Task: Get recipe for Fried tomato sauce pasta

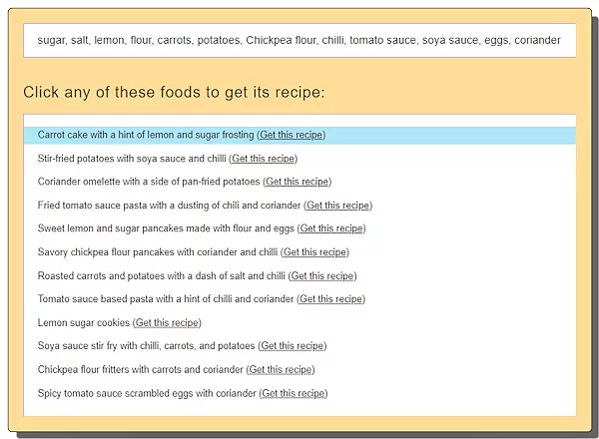Action: tap(338, 206)
